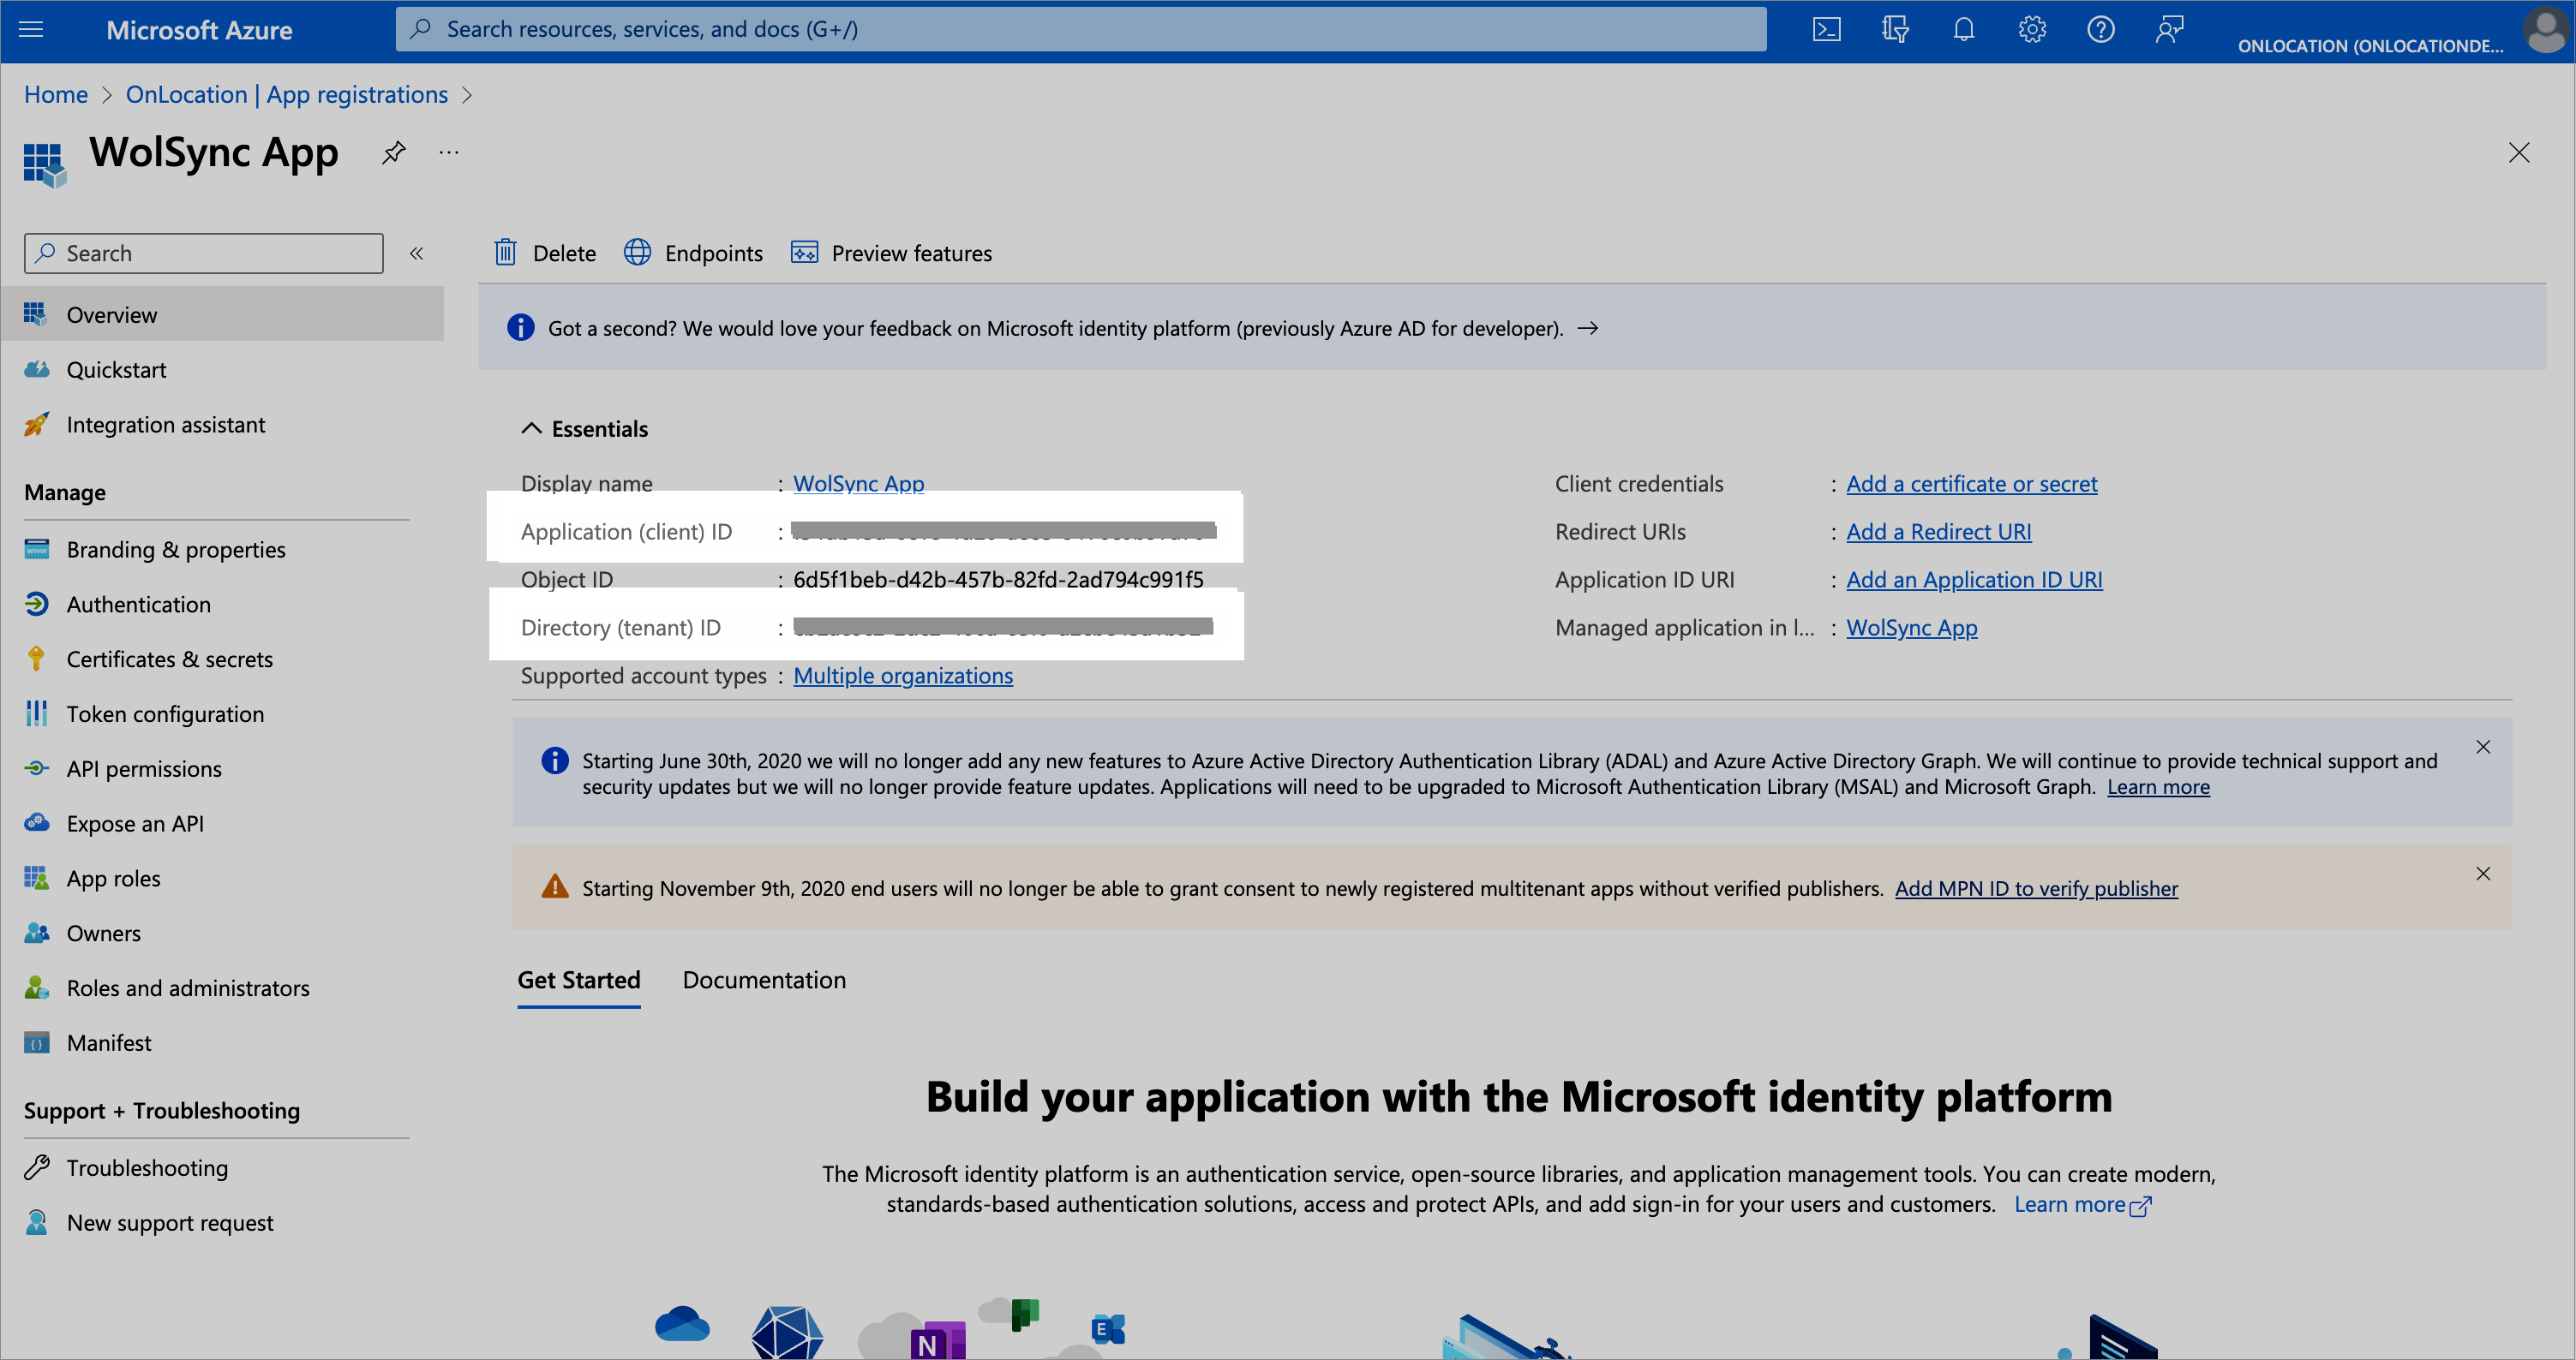2576x1360 pixels.
Task: Collapse the left sidebar menu
Action: tap(417, 253)
